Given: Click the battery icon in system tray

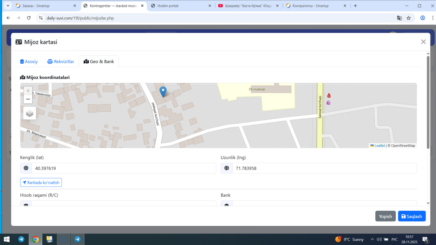Looking at the screenshot, I should (x=386, y=239).
